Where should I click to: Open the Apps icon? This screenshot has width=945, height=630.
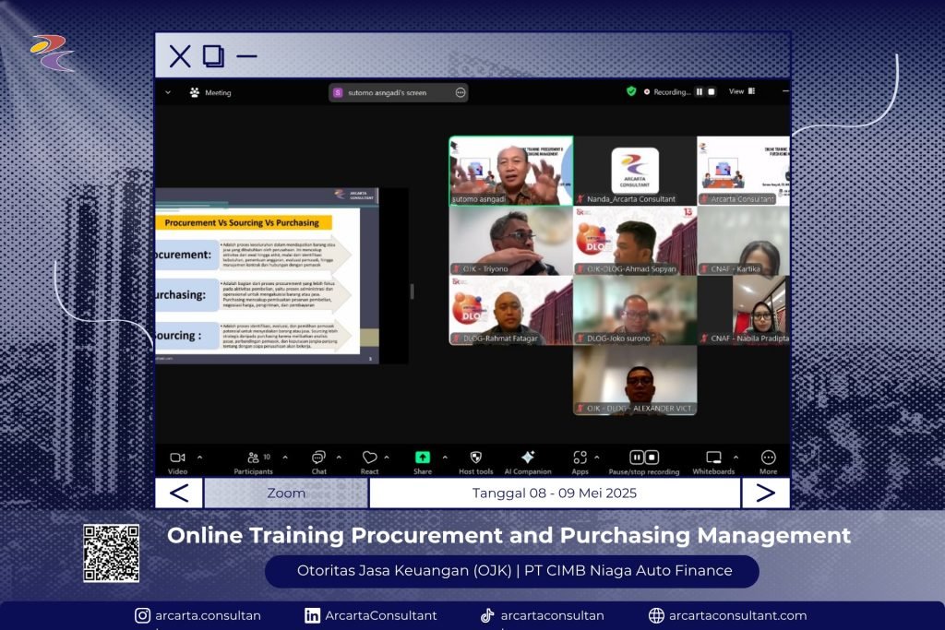(580, 458)
